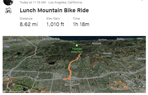Open the Mapbox attribution link
This screenshot has height=95, width=148.
(12, 91)
